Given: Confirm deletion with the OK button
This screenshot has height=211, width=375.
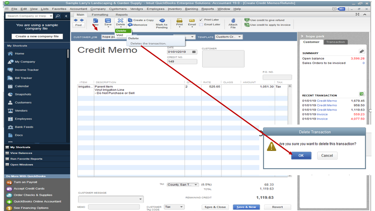Looking at the screenshot, I should point(301,155).
